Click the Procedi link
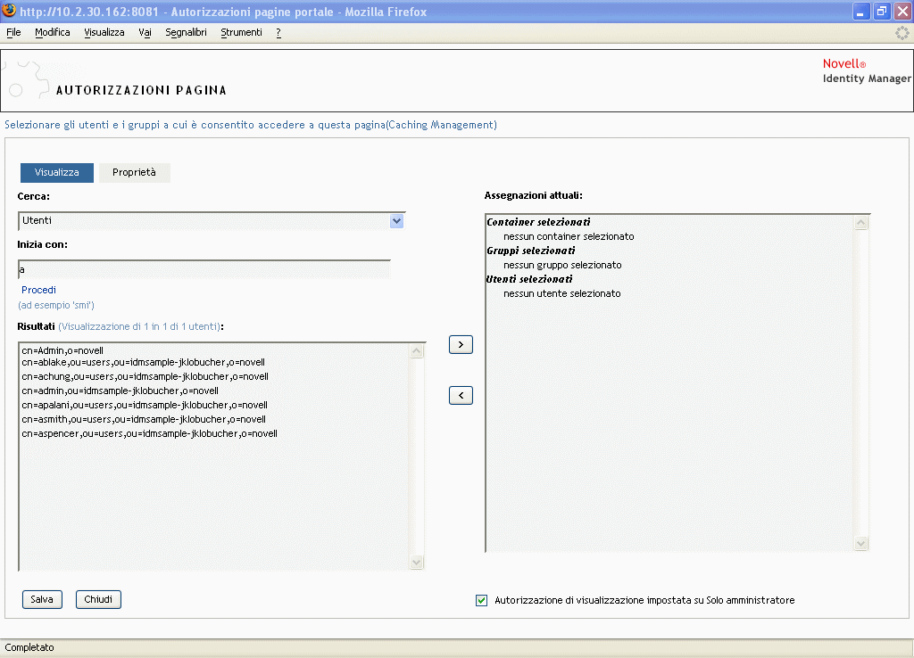Viewport: 914px width, 658px height. [x=38, y=290]
